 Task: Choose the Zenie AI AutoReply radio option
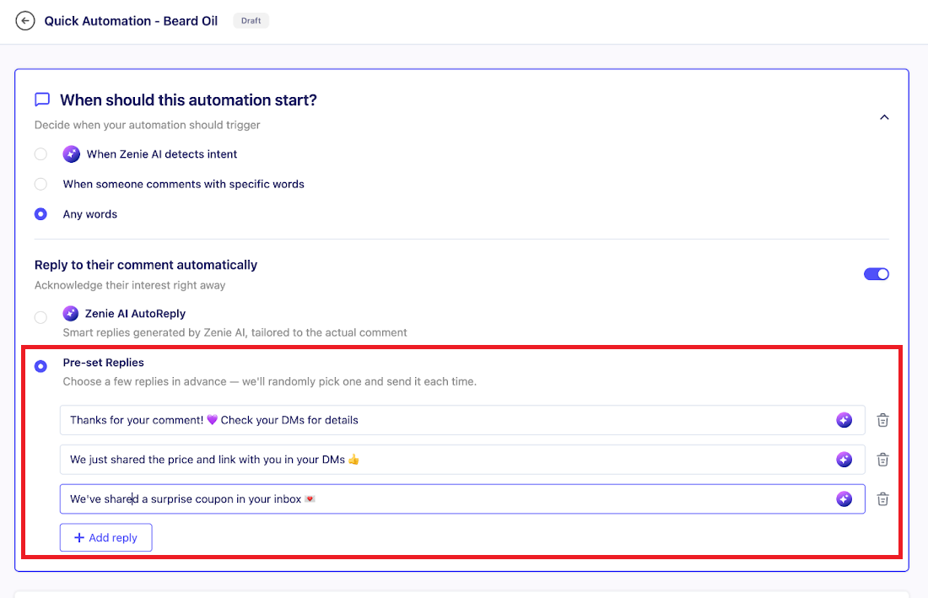coord(40,318)
